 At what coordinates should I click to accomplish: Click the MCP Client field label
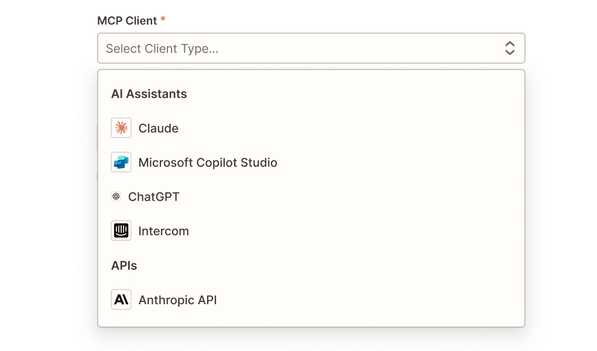pyautogui.click(x=127, y=20)
